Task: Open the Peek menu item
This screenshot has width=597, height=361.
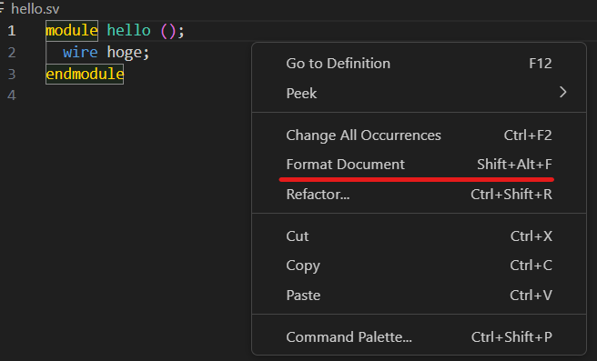Action: [x=419, y=93]
